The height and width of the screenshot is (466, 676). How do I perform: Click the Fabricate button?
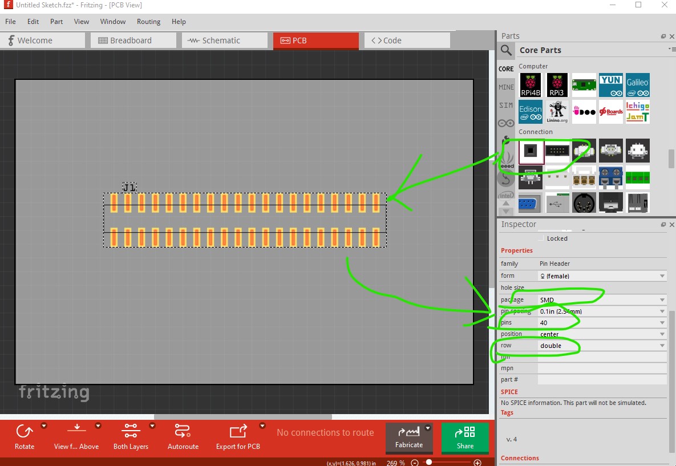pyautogui.click(x=409, y=437)
